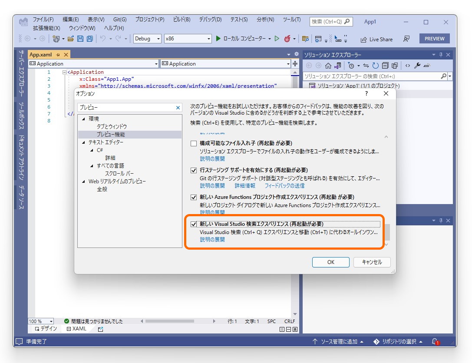Click the Pending Changes Filter clock icon

(x=351, y=66)
